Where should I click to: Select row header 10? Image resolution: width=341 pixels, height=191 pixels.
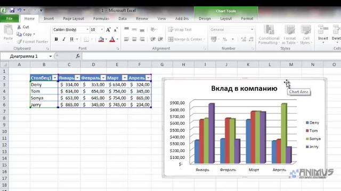point(4,132)
